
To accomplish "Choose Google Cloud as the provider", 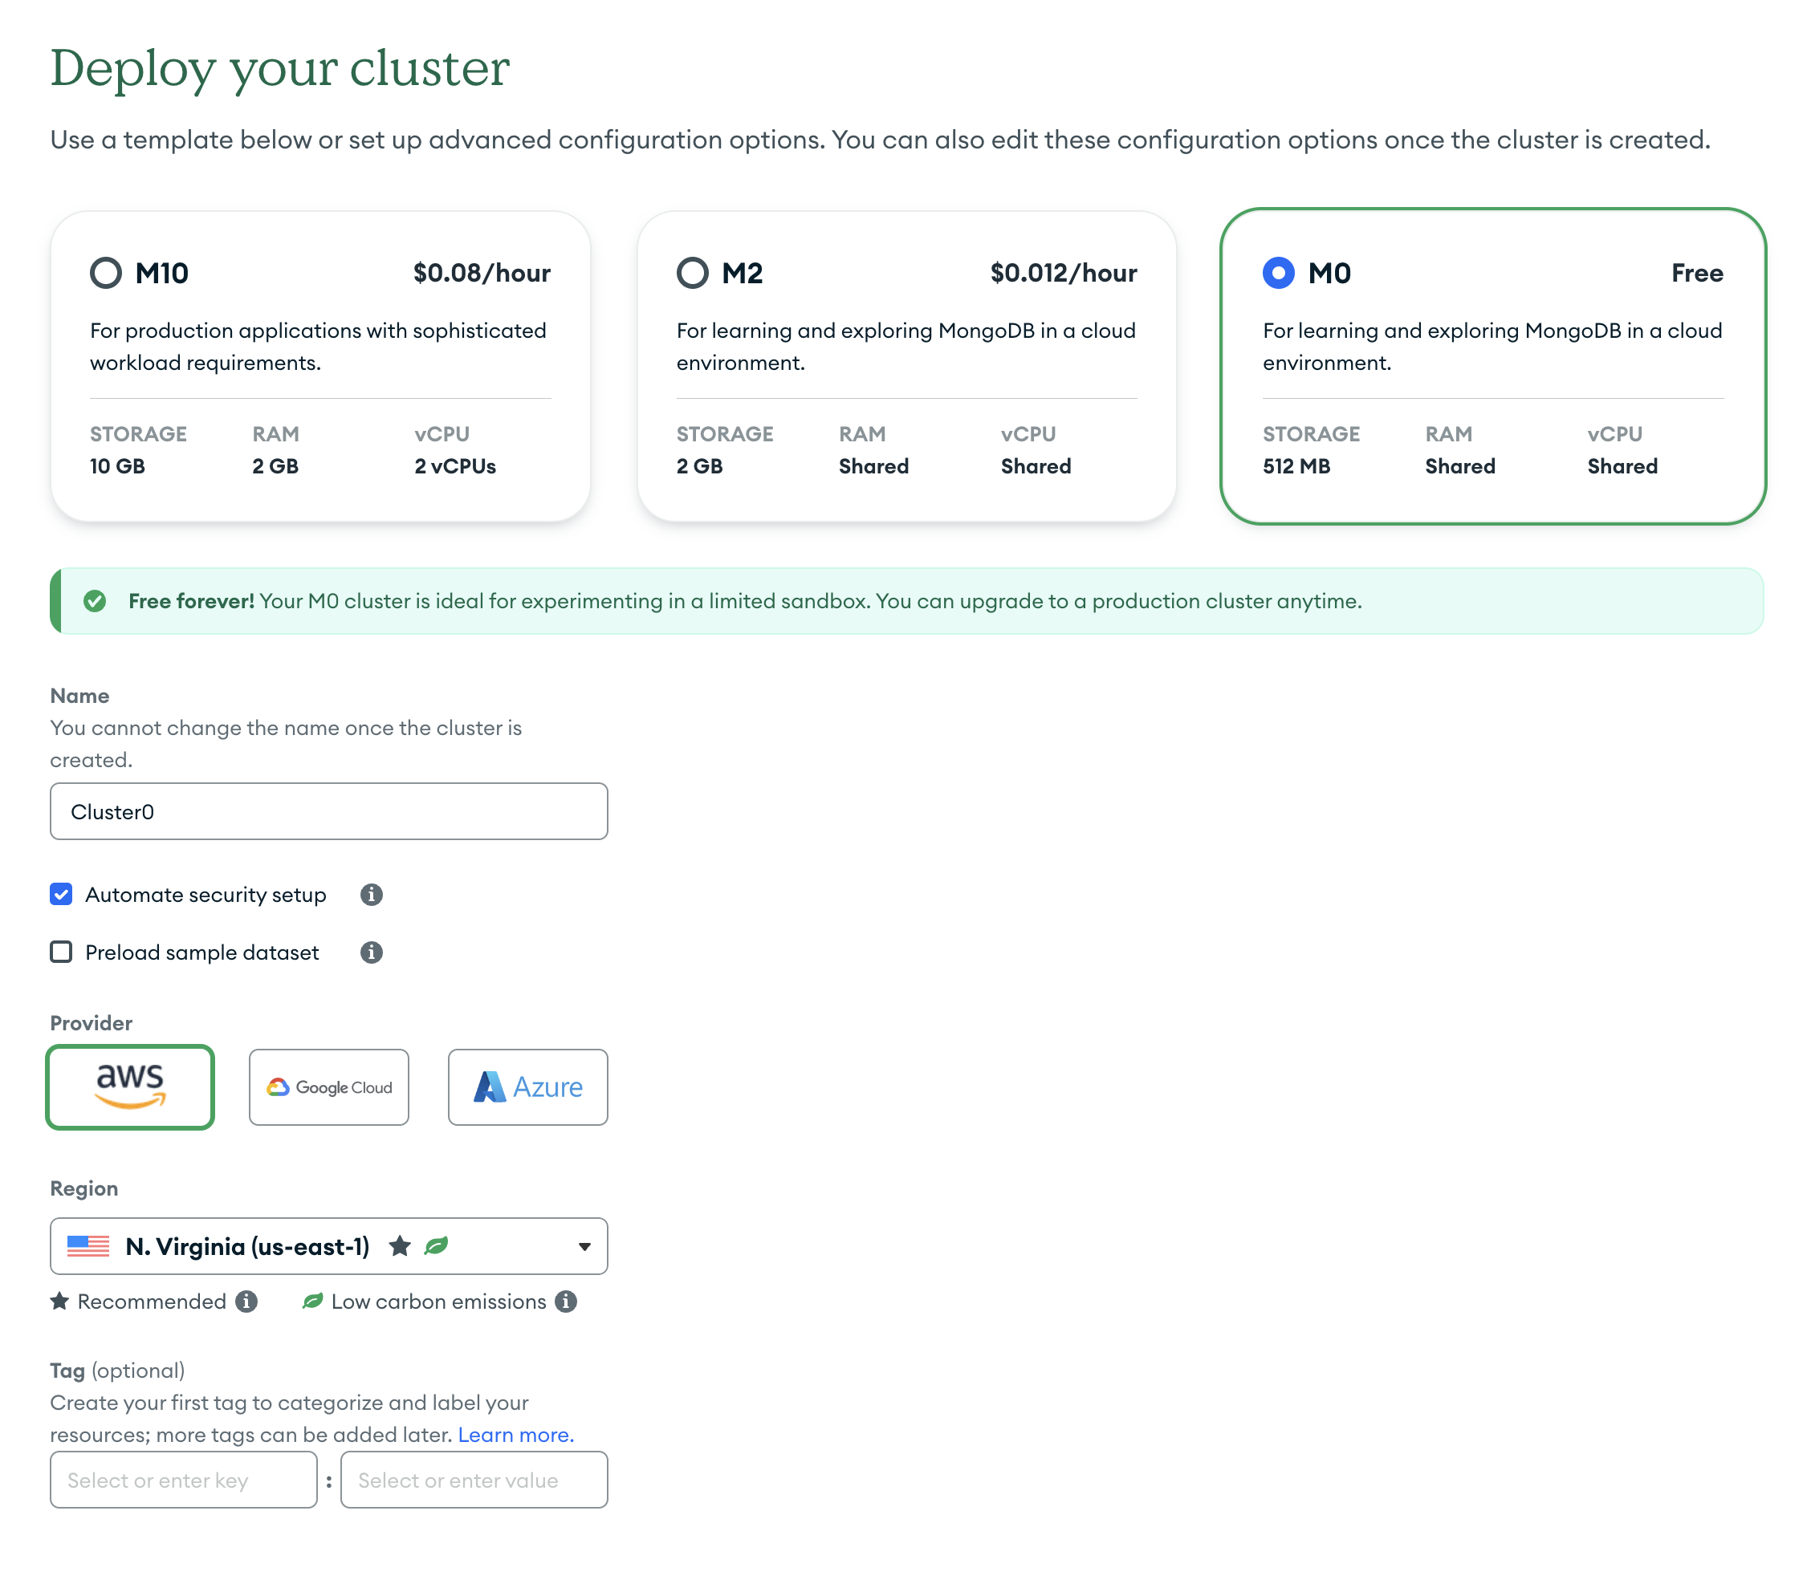I will [x=328, y=1086].
